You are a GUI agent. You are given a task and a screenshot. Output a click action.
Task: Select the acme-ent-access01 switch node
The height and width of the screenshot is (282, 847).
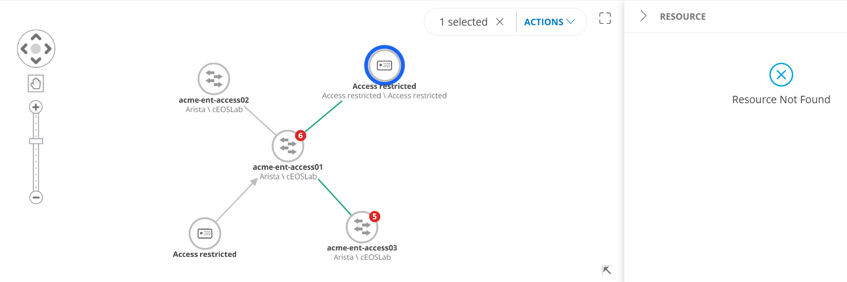287,146
